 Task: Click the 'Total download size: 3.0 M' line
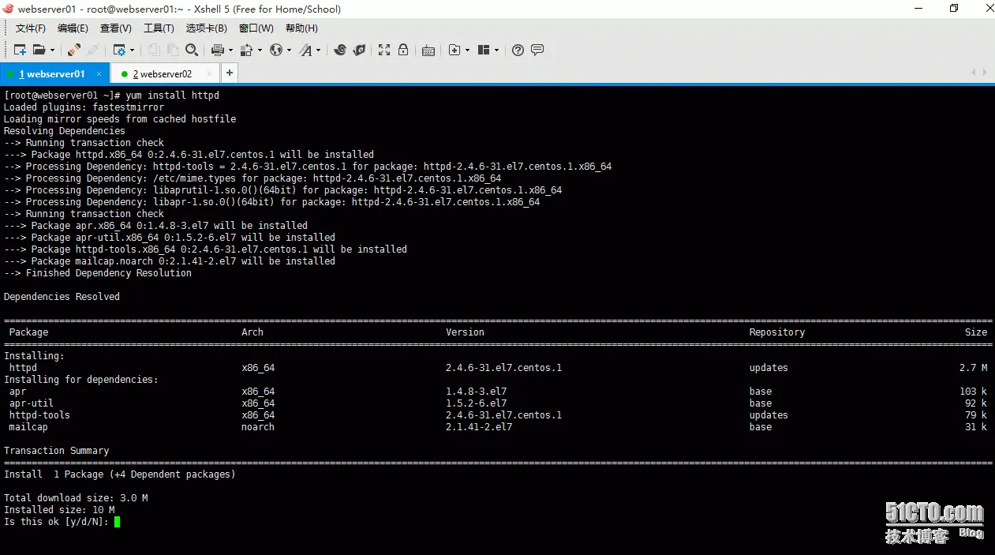(76, 498)
